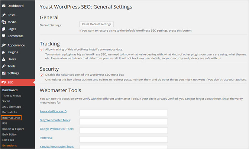Click Reset Default Settings button
249x149 pixels.
(97, 24)
